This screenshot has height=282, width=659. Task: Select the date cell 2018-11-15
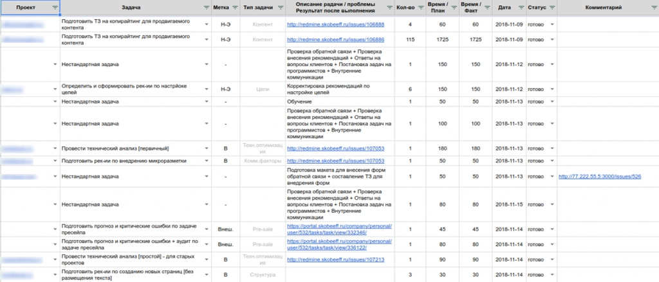[509, 204]
